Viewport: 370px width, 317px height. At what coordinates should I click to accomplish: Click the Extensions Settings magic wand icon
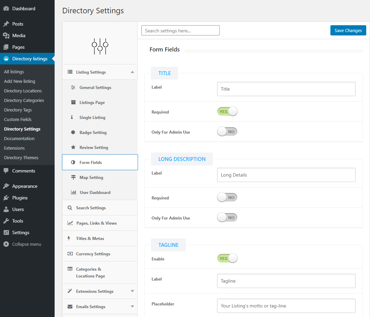pyautogui.click(x=70, y=291)
